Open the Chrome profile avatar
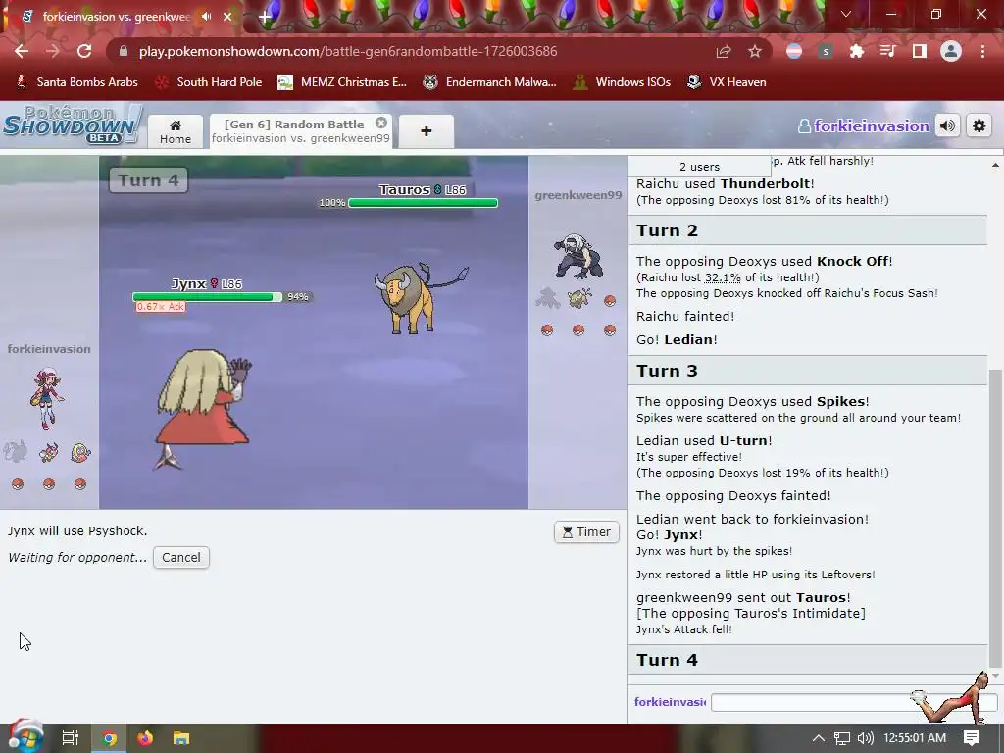This screenshot has height=753, width=1004. [951, 51]
